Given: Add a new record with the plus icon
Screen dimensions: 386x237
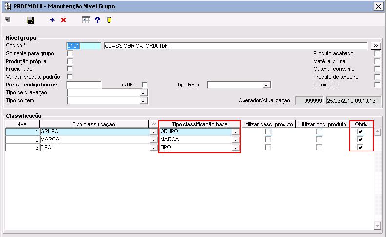Looking at the screenshot, I should (52, 20).
